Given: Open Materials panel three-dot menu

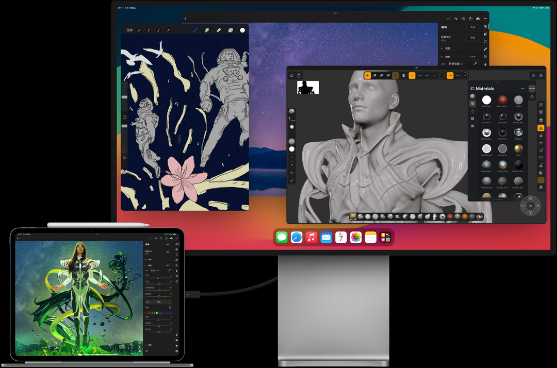Looking at the screenshot, I should pyautogui.click(x=522, y=89).
